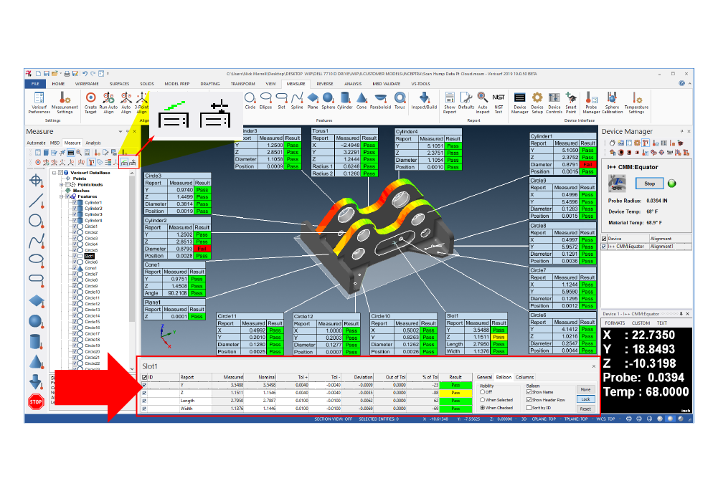Switch to the Automate panel tab
This screenshot has width=718, height=491.
click(36, 143)
